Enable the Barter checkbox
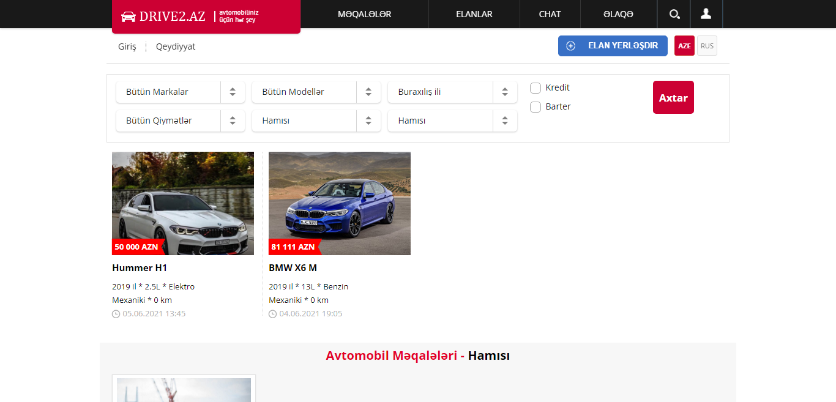836x402 pixels. point(536,106)
